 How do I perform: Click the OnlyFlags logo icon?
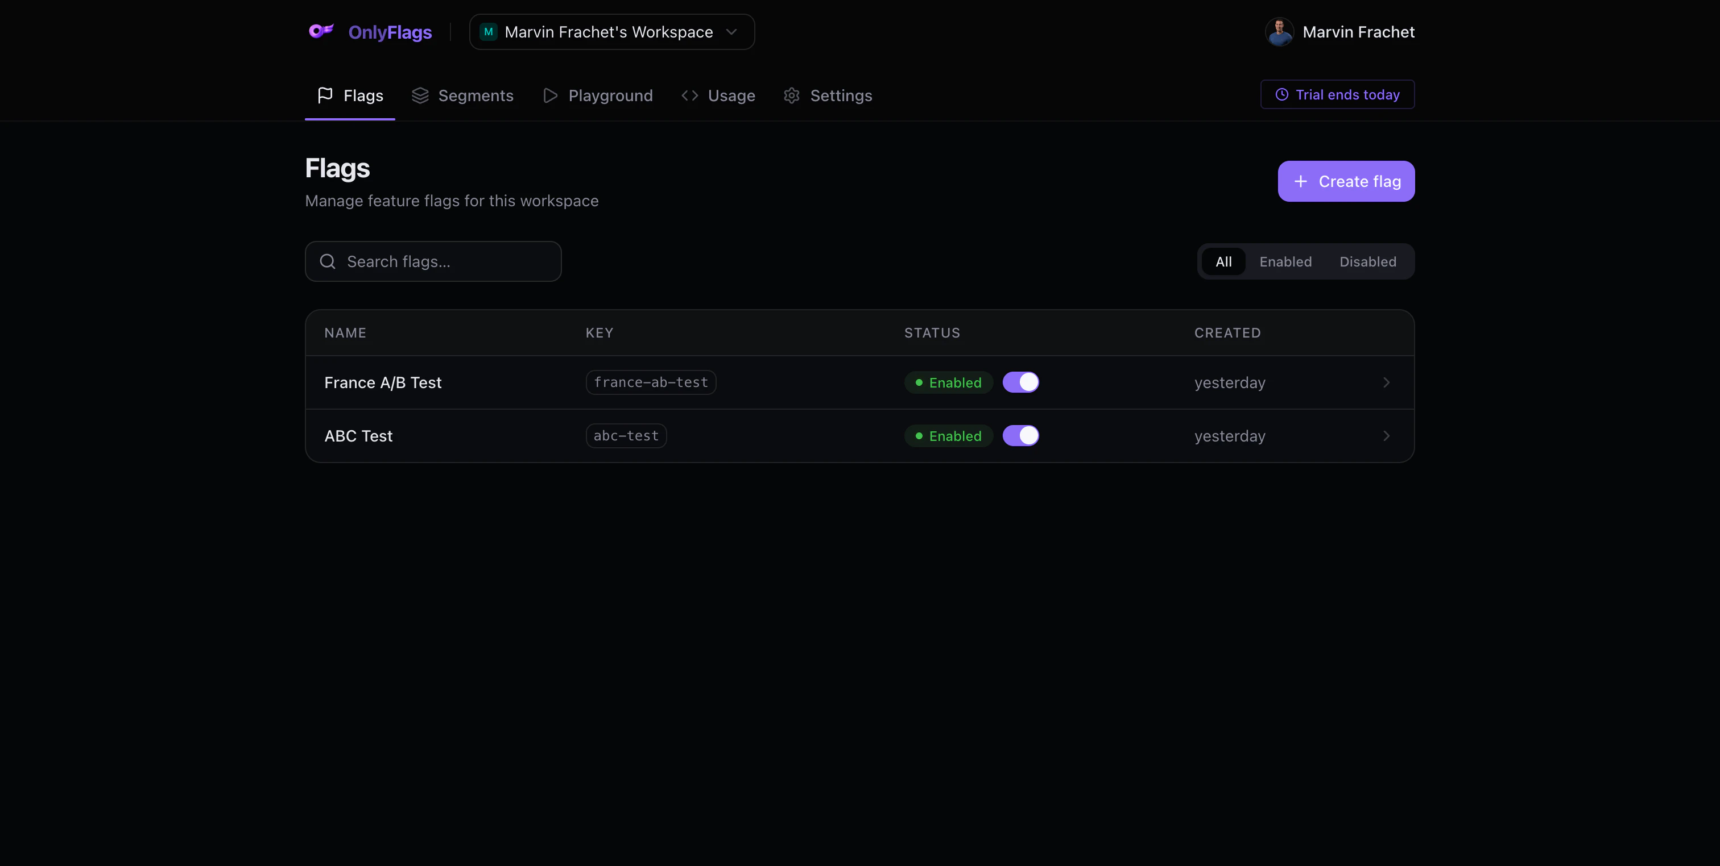coord(320,31)
